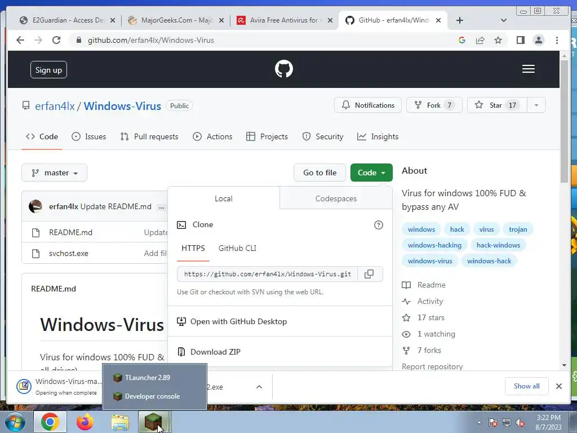
Task: Click the network tray icon
Action: [507, 422]
